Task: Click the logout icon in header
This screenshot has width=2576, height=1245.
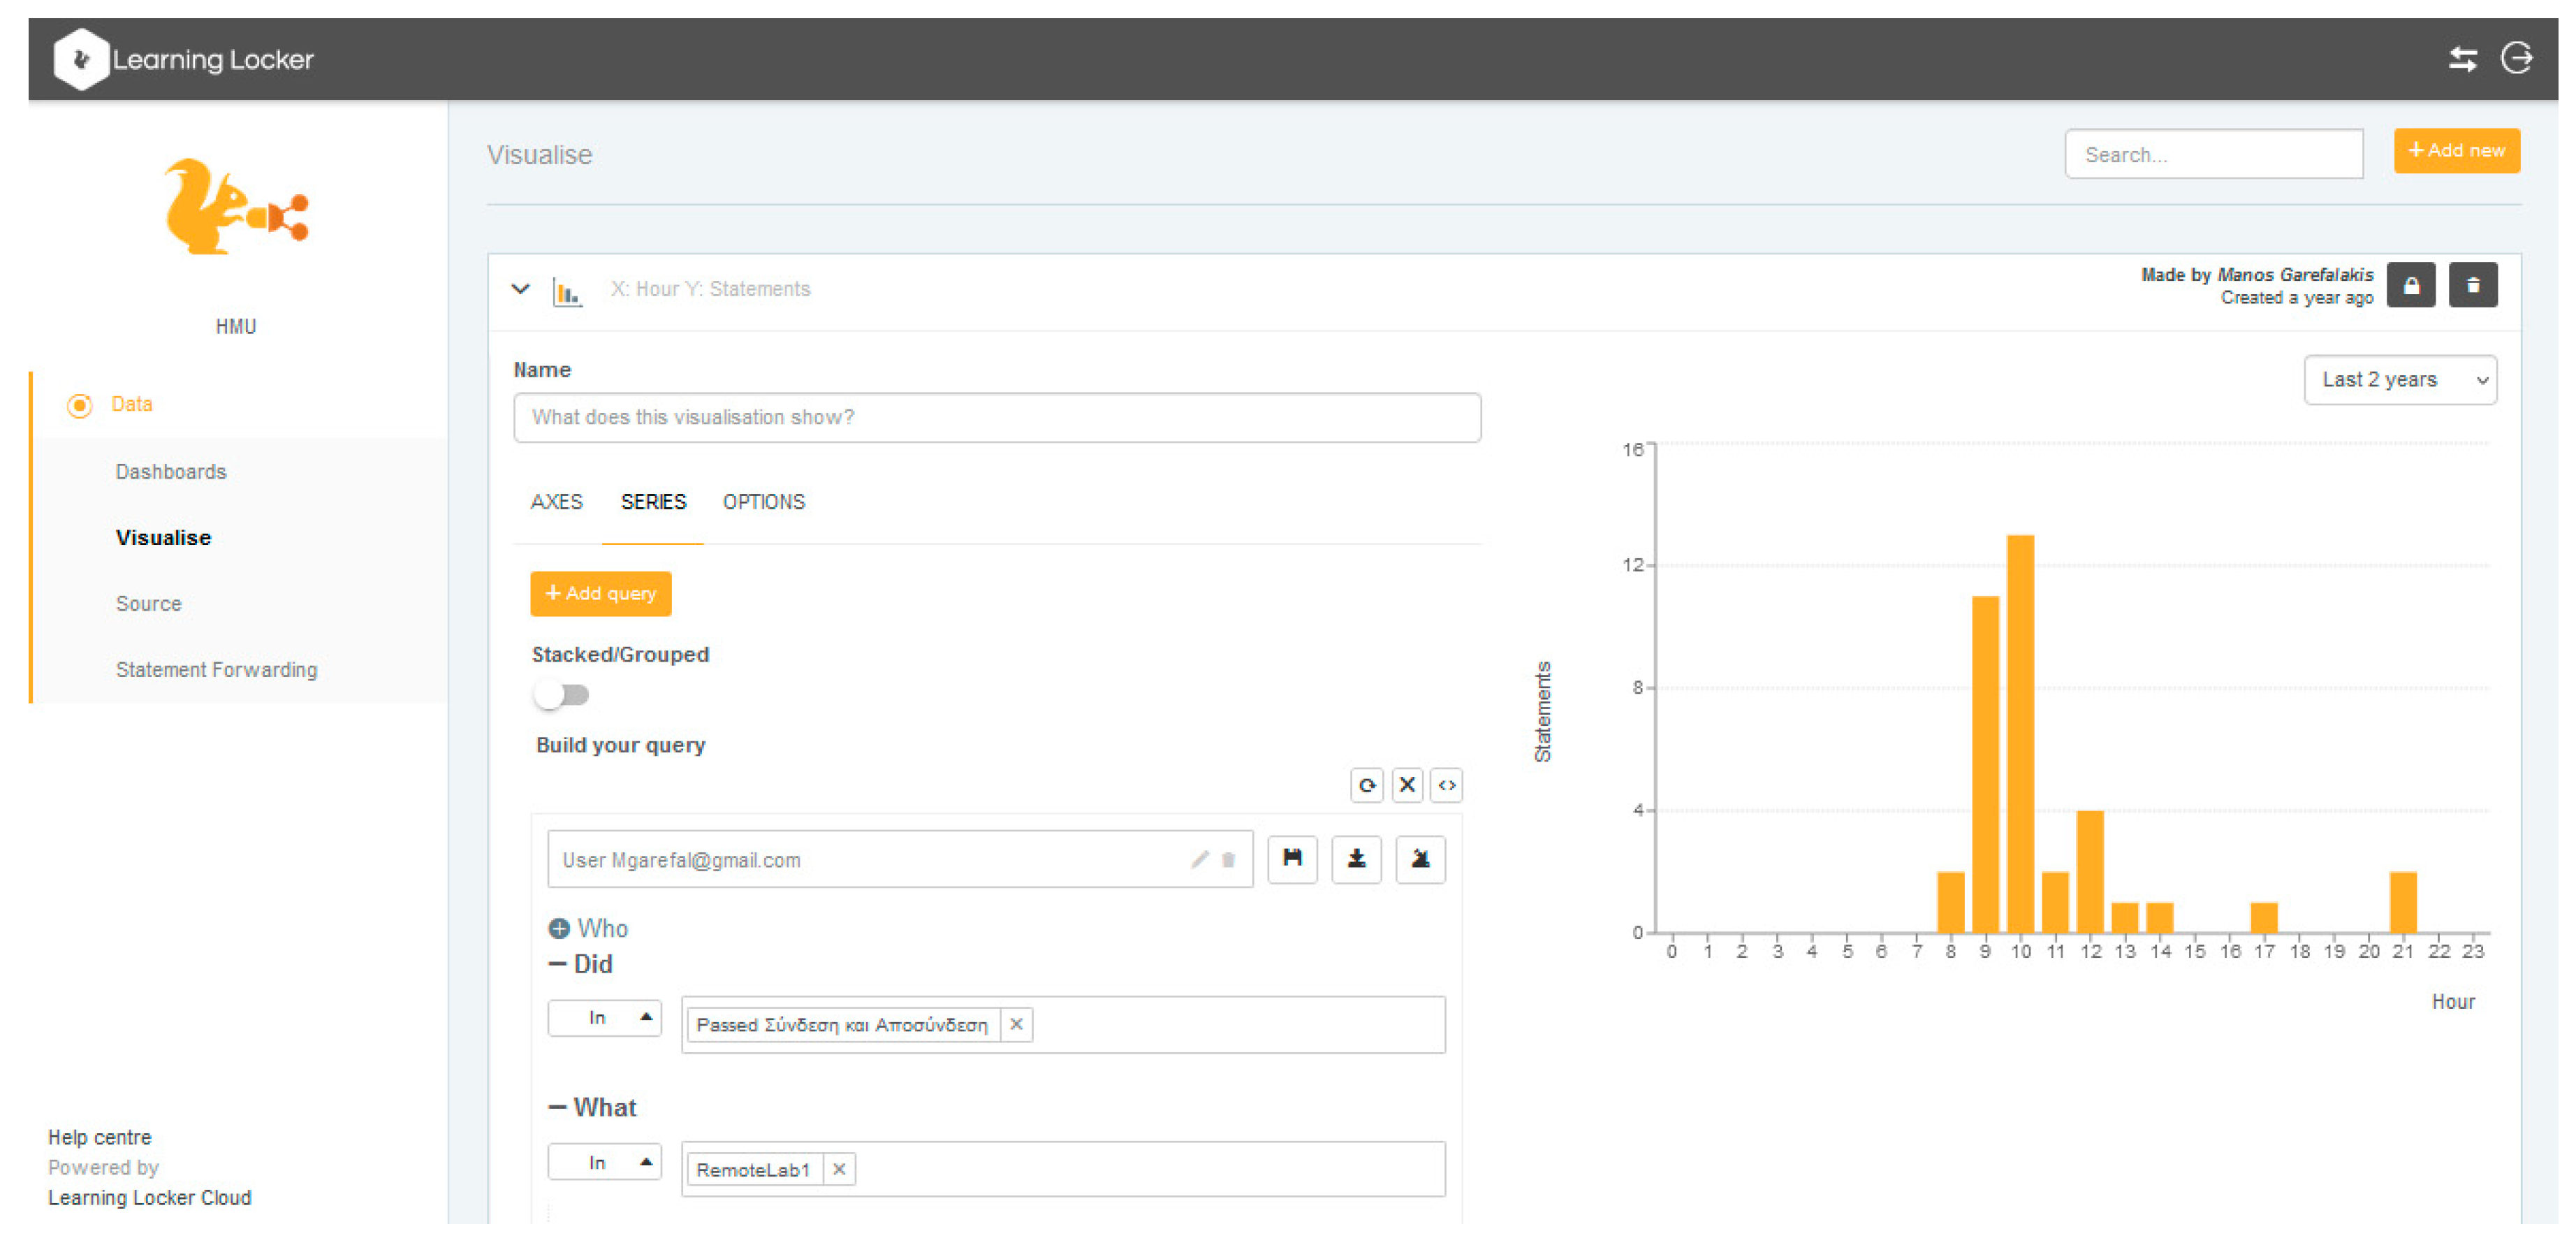Action: 2516,58
